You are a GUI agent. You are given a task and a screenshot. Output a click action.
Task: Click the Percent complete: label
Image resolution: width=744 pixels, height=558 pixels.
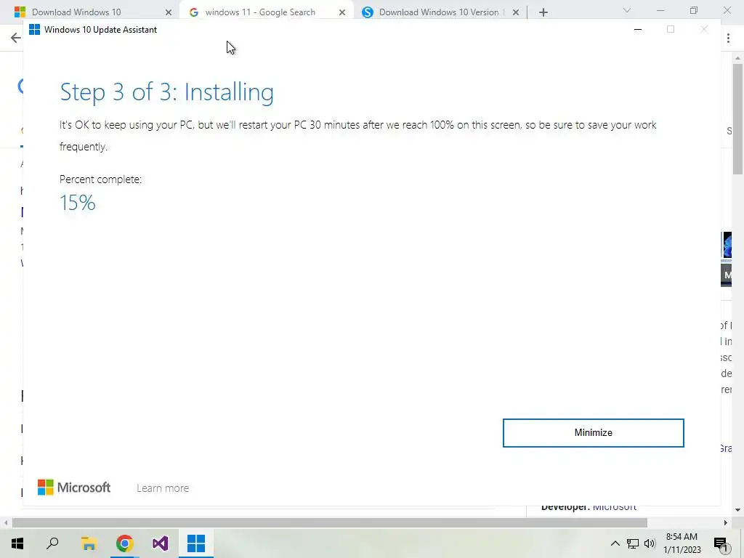[100, 179]
